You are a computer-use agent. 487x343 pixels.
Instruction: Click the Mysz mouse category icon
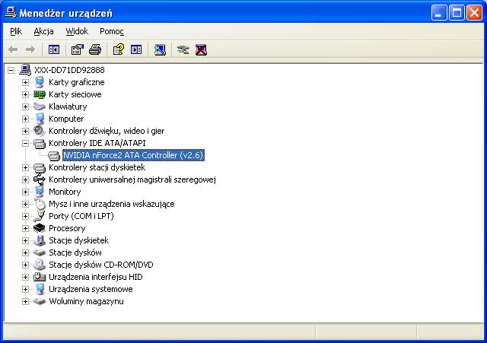point(40,204)
